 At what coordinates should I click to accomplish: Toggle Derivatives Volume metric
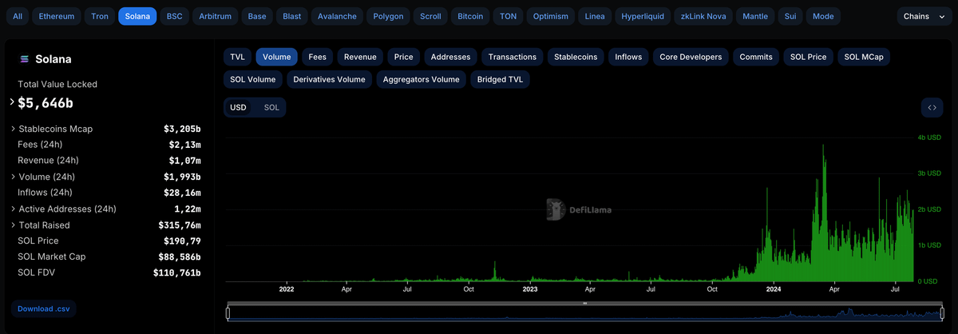[x=329, y=79]
